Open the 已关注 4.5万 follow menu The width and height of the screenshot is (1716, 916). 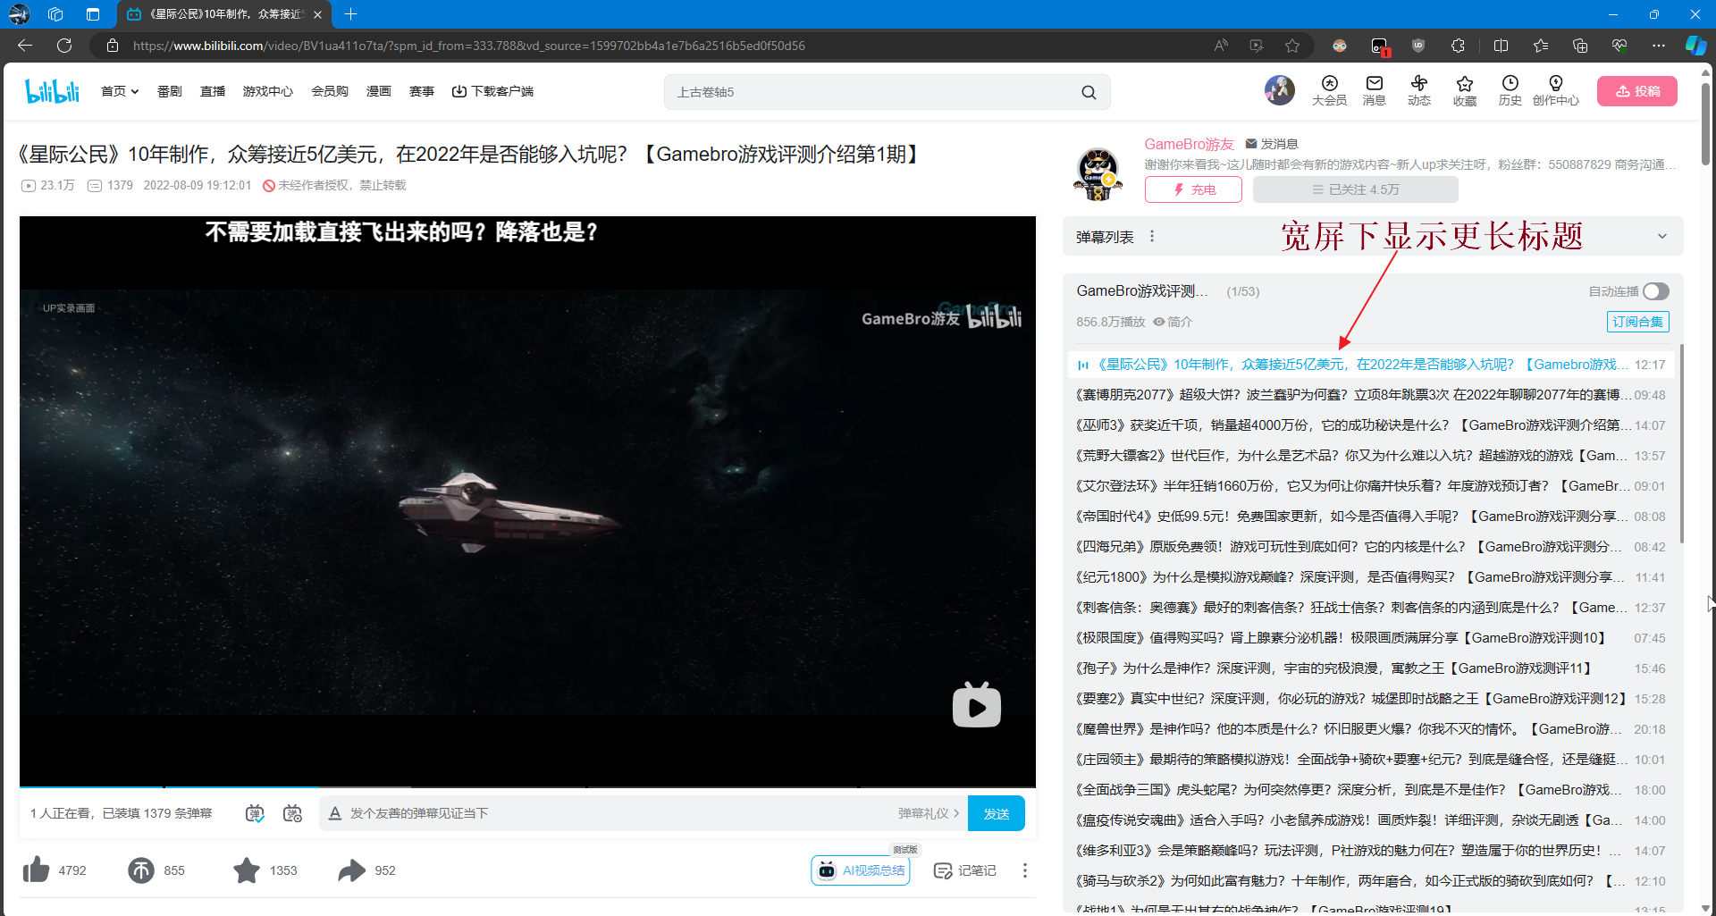coord(1355,189)
